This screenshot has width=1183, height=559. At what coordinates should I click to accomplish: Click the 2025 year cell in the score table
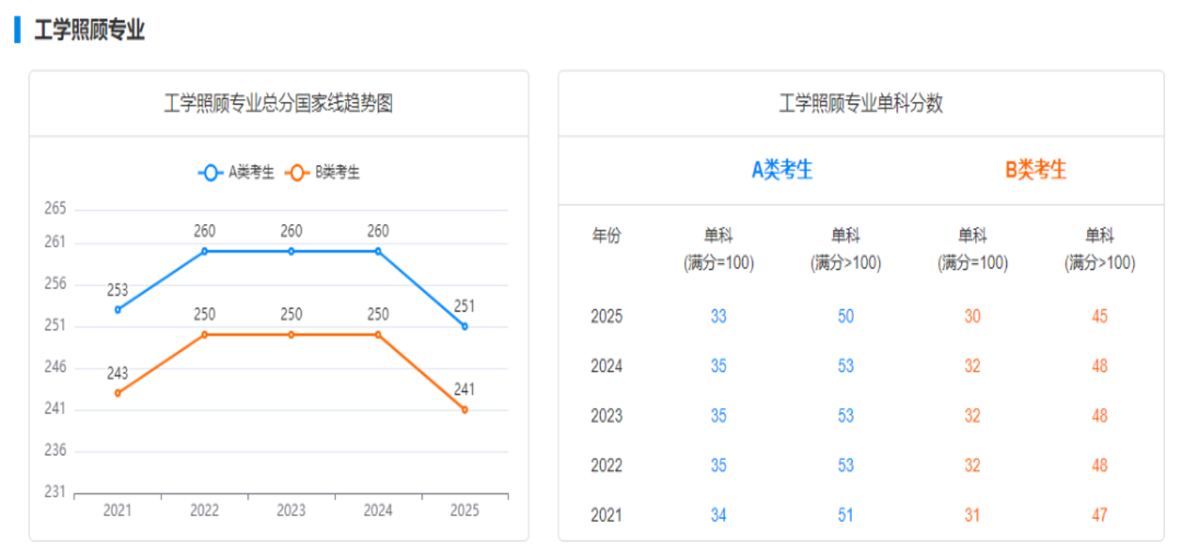click(606, 316)
